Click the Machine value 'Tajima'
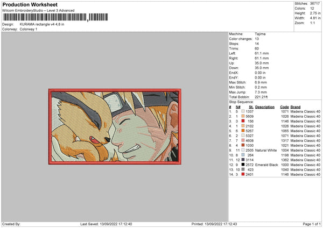The height and width of the screenshot is (228, 323). point(260,34)
